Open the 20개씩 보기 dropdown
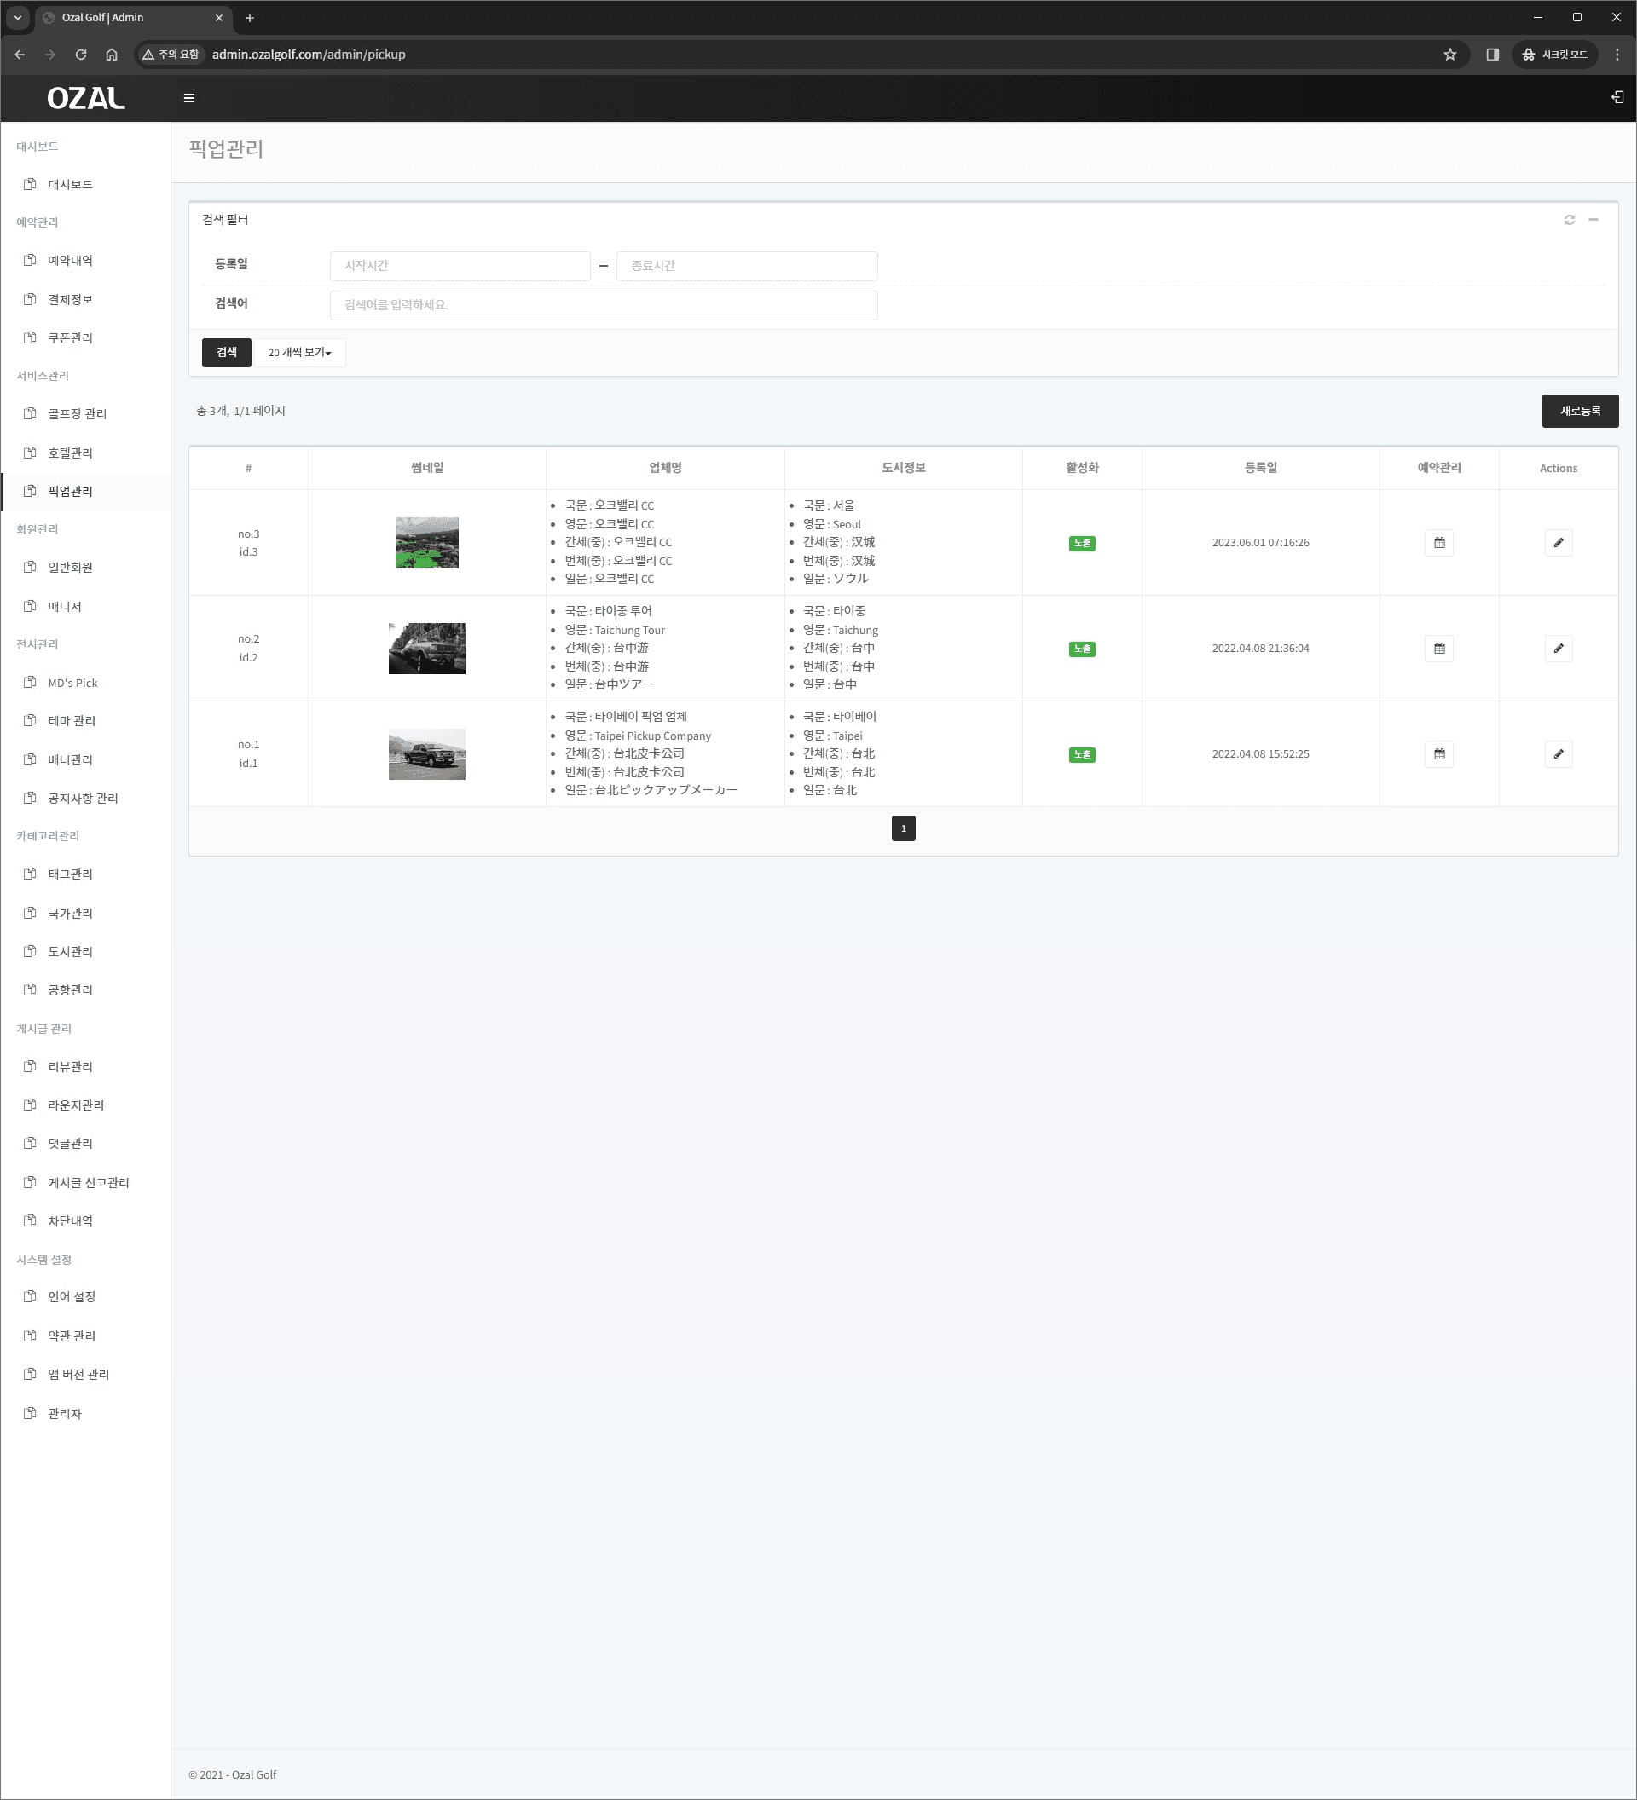 click(300, 353)
